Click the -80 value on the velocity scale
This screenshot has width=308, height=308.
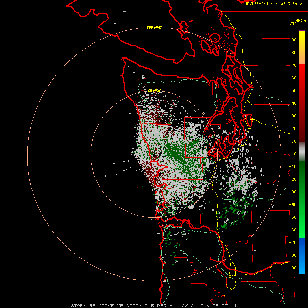pos(293,255)
